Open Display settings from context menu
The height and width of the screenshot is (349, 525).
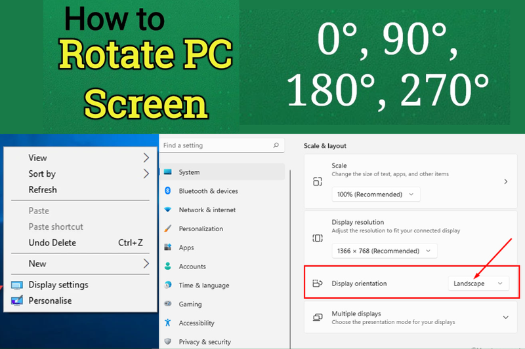tap(80, 285)
